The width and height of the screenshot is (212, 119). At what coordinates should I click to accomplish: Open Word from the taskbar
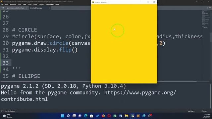(121, 116)
